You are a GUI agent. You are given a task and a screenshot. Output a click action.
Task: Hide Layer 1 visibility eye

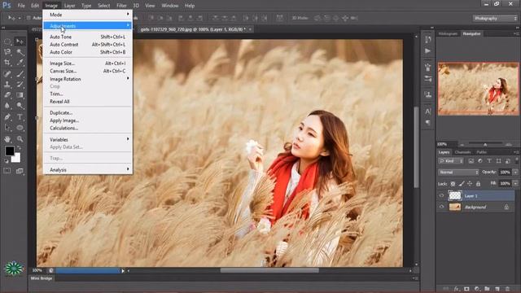441,195
